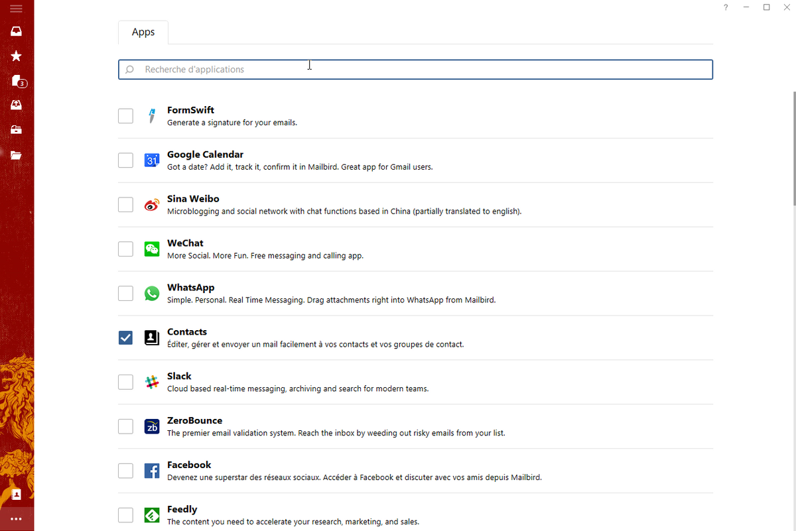Click the Contacts address book icon in list
The height and width of the screenshot is (531, 796).
[x=152, y=338]
